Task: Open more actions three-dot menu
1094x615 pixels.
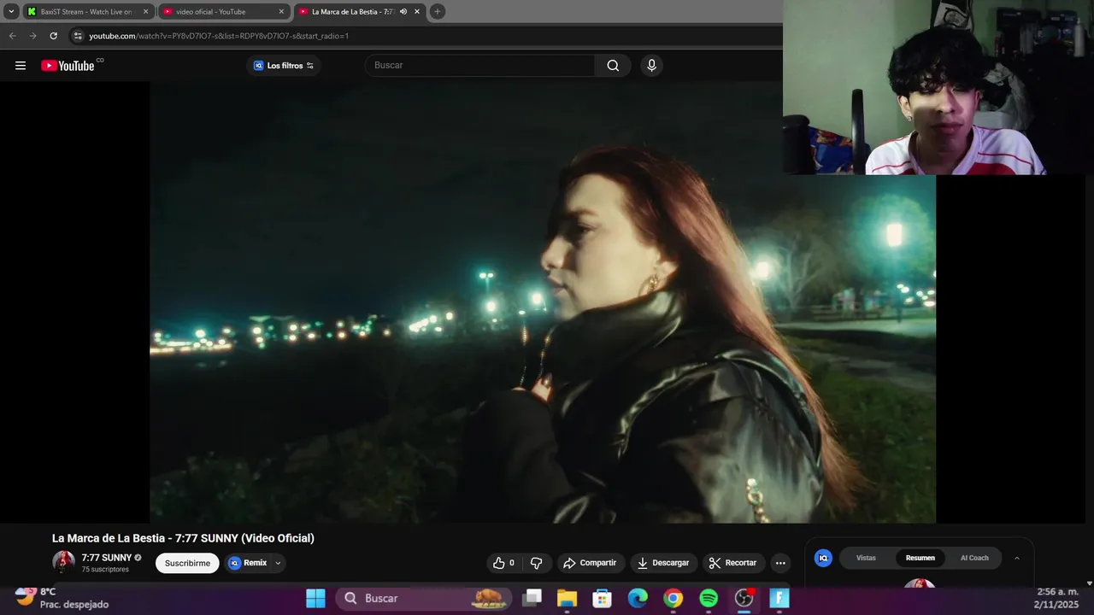Action: pos(779,563)
